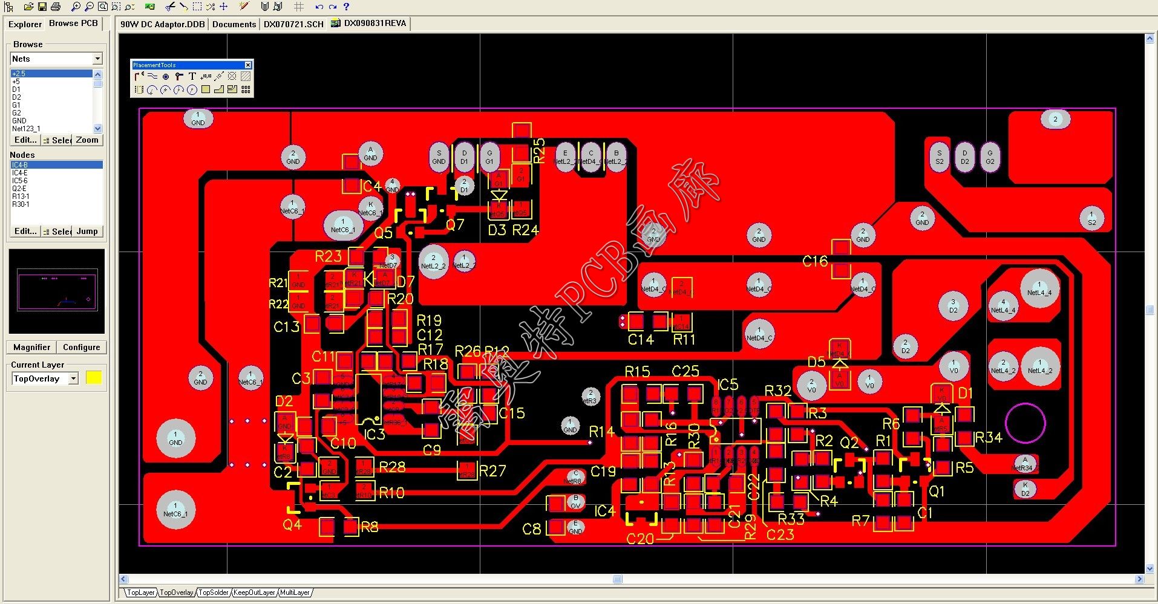
Task: Toggle the project manager tree icon
Action: point(8,7)
